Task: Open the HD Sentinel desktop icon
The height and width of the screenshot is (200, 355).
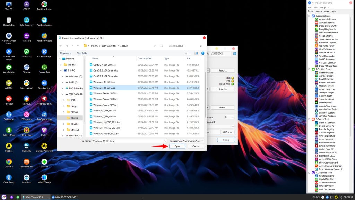Action: pyautogui.click(x=26, y=132)
